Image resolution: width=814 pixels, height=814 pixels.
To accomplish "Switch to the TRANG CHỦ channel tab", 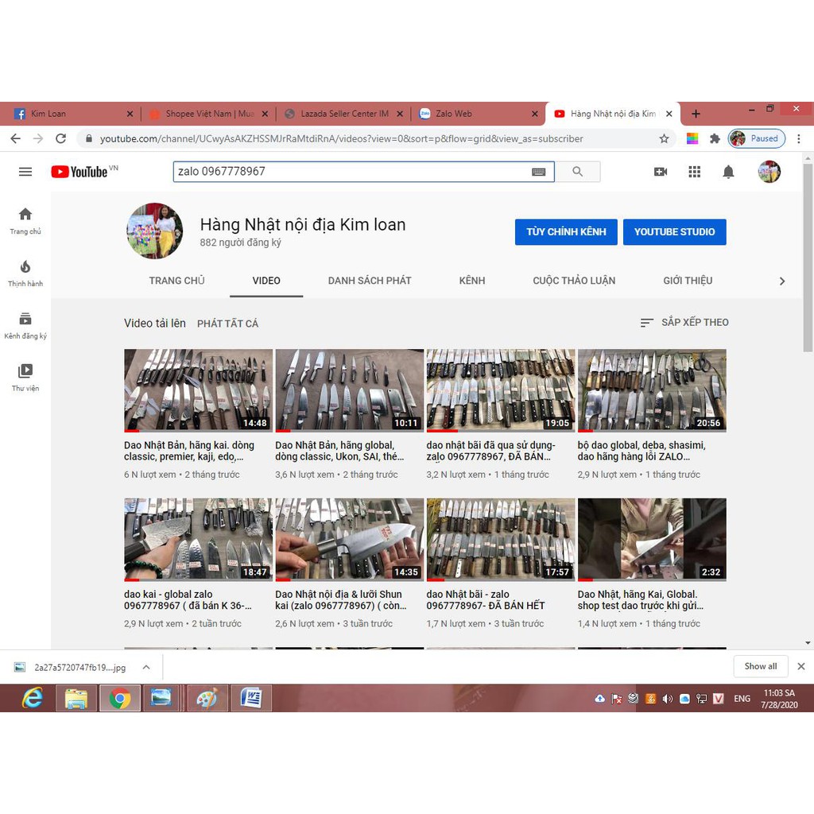I will pos(177,281).
